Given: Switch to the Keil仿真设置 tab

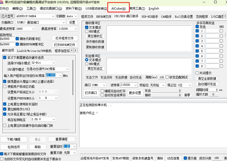Looking at the screenshot, I should click(184, 17).
